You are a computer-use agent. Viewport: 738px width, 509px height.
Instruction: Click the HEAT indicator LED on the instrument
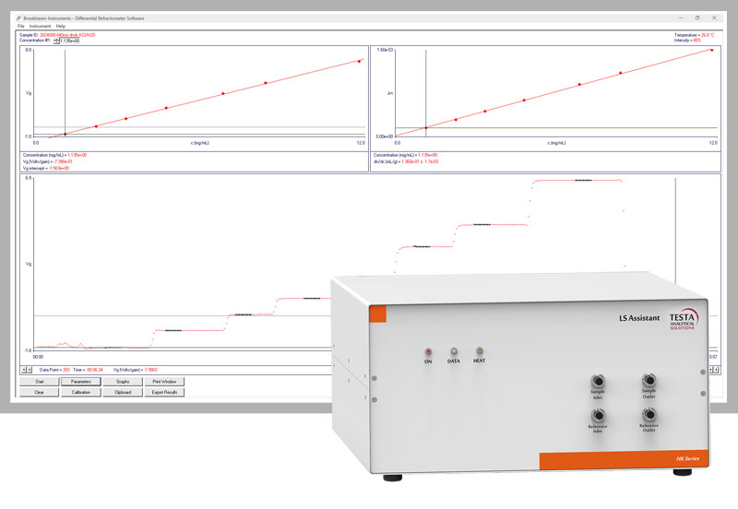[479, 350]
